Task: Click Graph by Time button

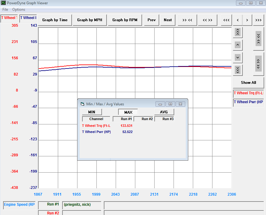Action: (x=55, y=20)
